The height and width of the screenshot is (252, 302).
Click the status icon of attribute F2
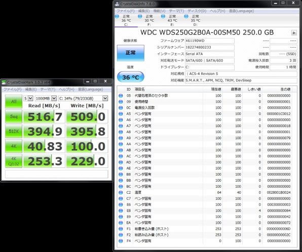point(121,235)
